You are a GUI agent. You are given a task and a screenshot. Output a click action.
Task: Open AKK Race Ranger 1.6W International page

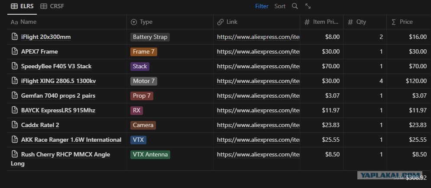point(71,140)
